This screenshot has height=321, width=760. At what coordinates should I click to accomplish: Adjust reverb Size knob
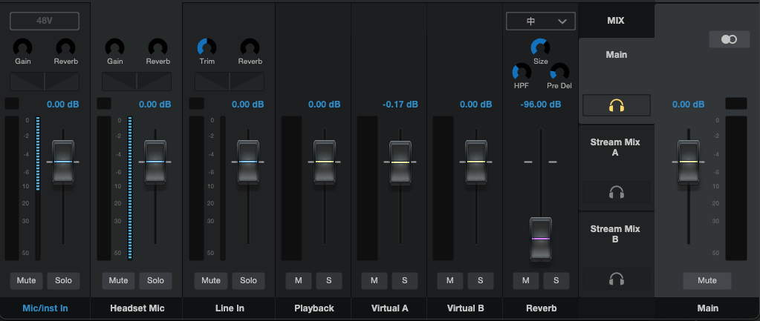click(x=540, y=48)
